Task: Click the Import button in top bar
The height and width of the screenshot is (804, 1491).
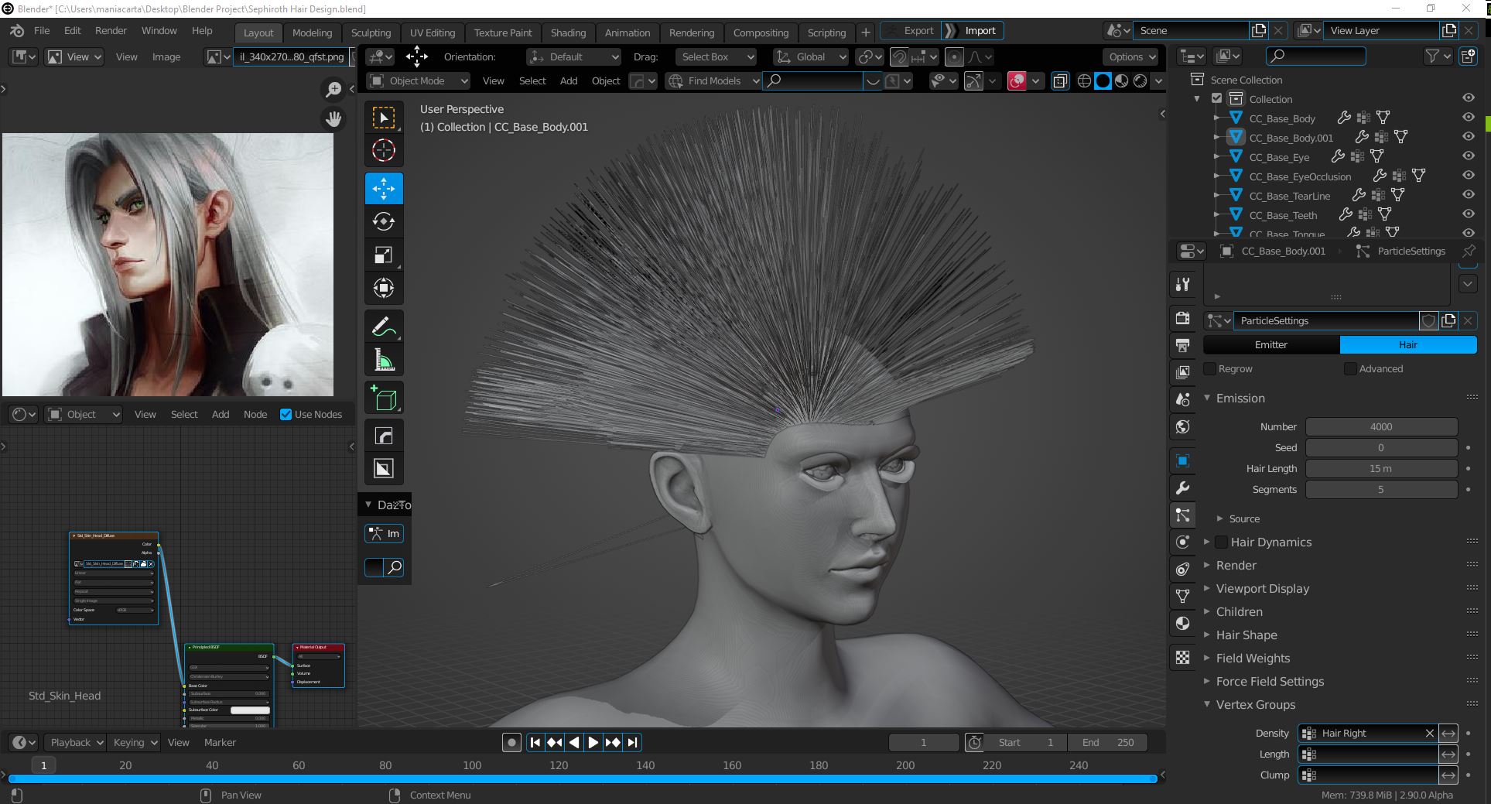Action: pos(972,31)
